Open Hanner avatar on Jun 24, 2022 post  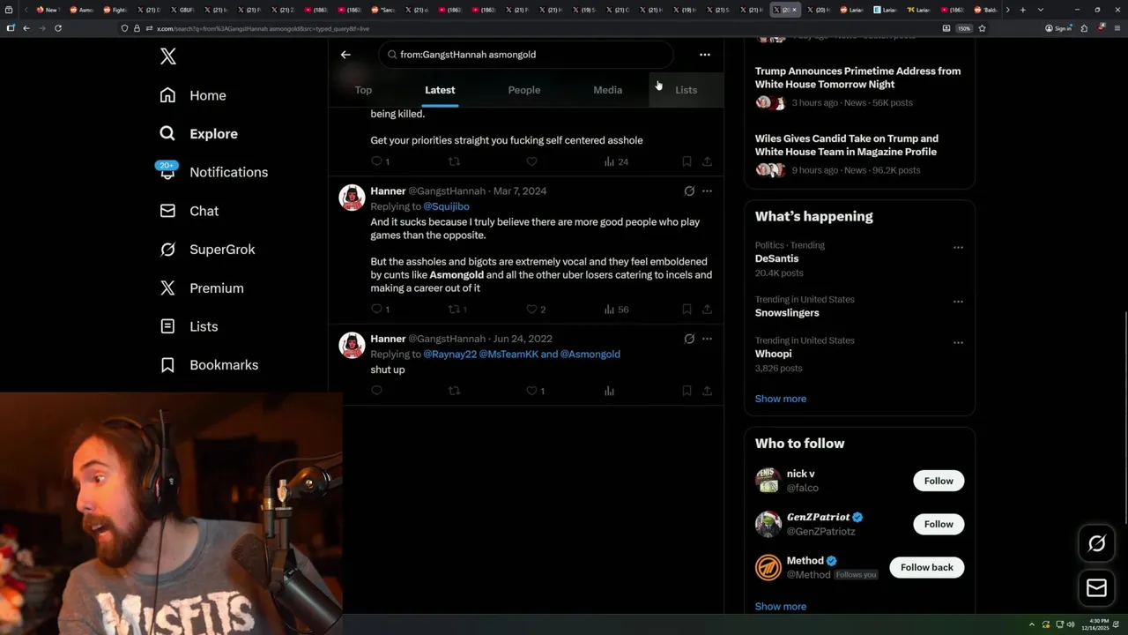(352, 346)
